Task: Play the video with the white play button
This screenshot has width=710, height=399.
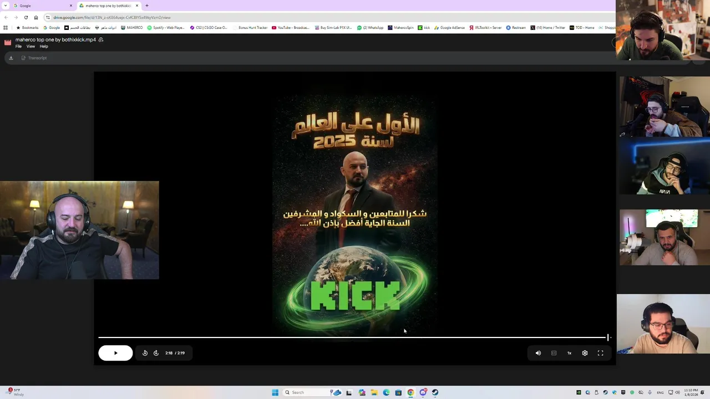Action: (115, 353)
